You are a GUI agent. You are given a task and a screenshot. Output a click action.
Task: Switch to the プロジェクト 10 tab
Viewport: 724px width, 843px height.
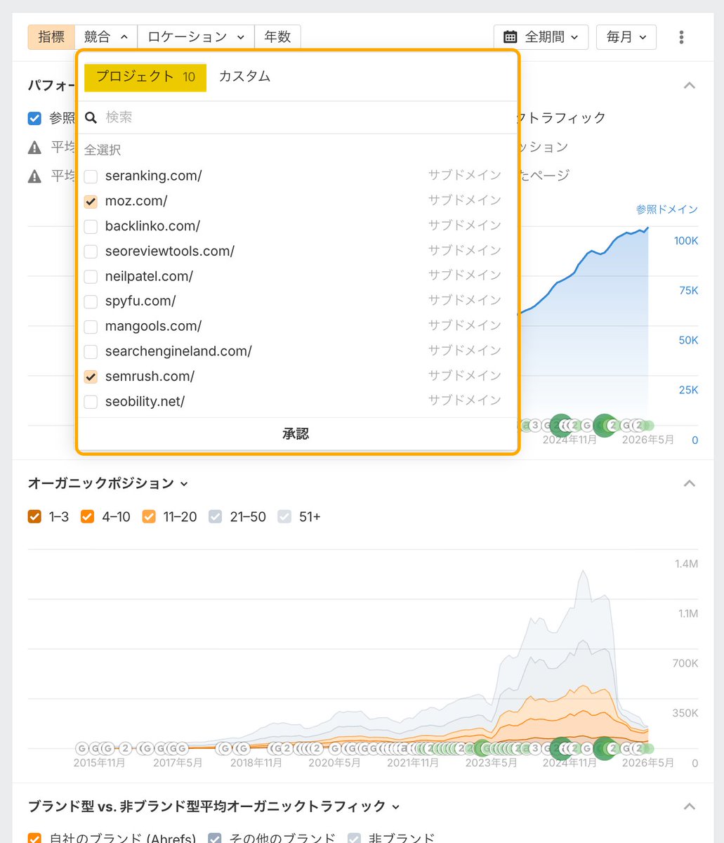pyautogui.click(x=145, y=77)
